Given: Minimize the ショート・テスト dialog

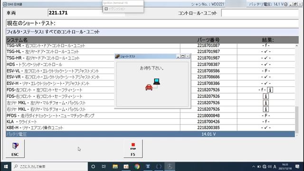Looking at the screenshot, I should pos(178,57).
